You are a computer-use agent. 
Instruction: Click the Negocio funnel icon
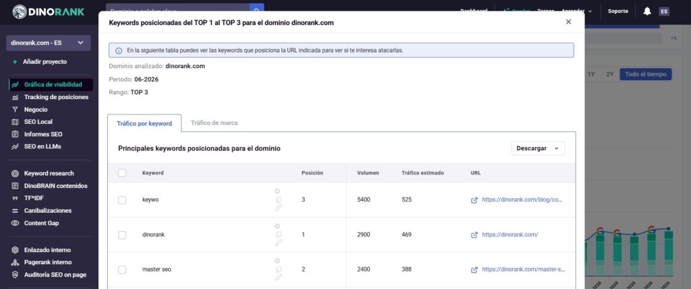(x=15, y=110)
